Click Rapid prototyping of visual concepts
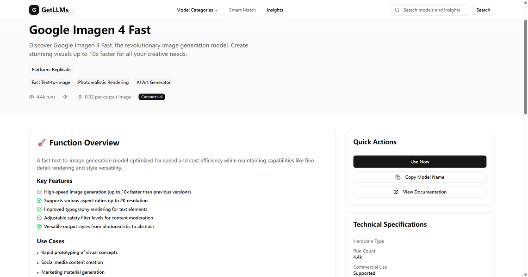This screenshot has height=277, width=528. 80,253
